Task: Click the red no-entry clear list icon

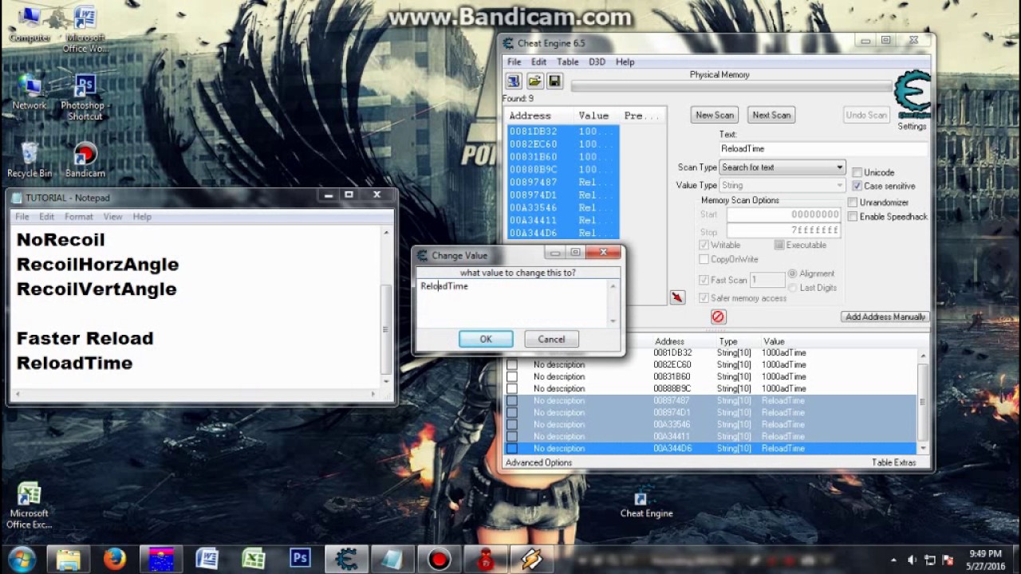Action: coord(718,316)
